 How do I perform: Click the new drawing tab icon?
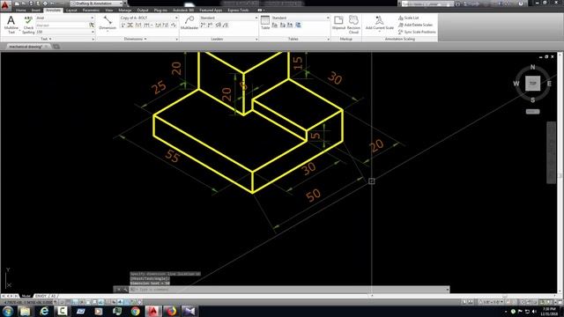[x=56, y=47]
